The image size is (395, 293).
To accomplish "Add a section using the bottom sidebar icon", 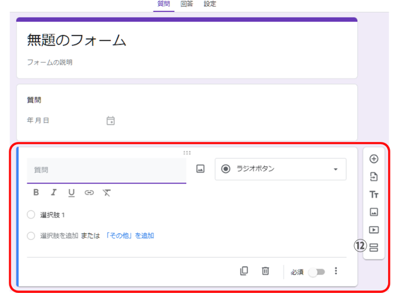I will 373,247.
